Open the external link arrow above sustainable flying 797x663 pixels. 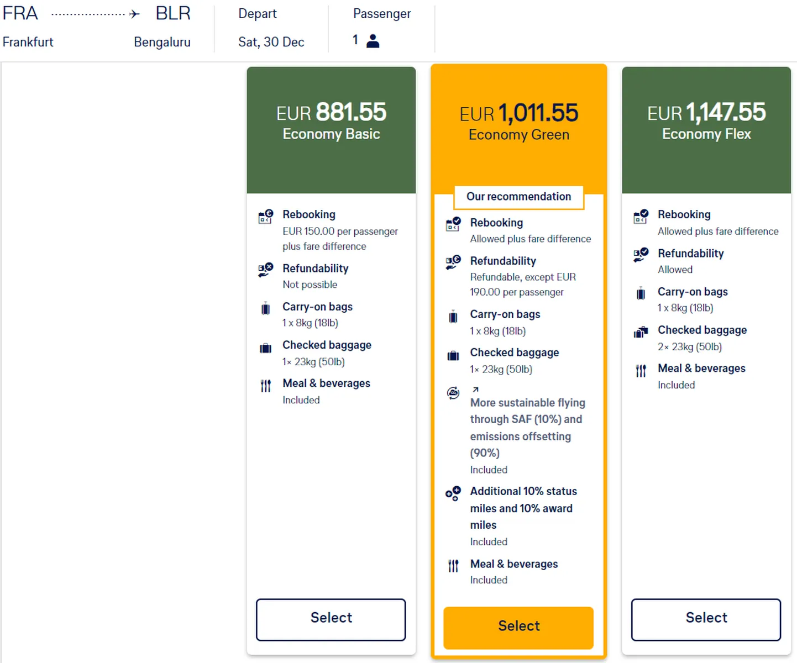coord(475,390)
